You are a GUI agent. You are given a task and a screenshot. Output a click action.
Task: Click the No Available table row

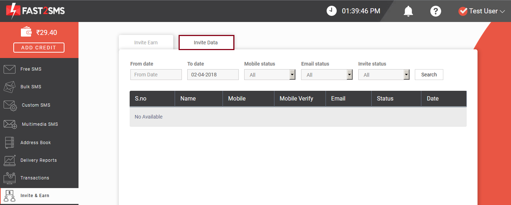pos(298,117)
